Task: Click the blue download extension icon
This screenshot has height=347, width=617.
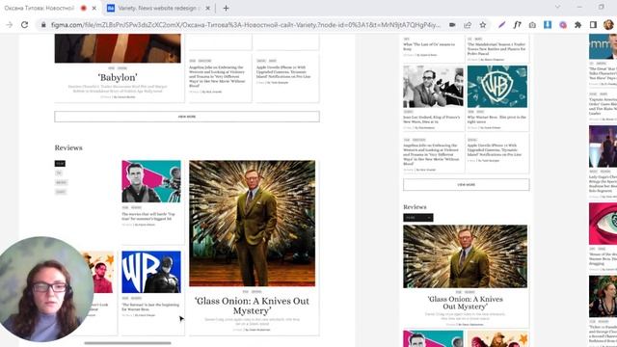Action: (548, 25)
